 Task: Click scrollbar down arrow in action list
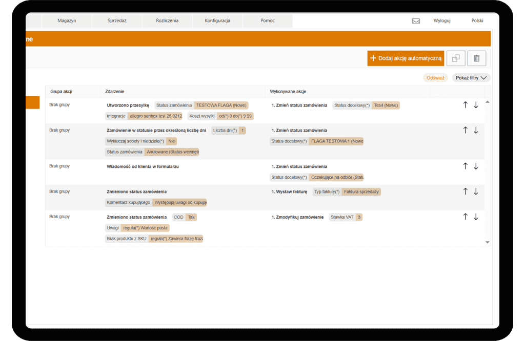[x=487, y=242]
